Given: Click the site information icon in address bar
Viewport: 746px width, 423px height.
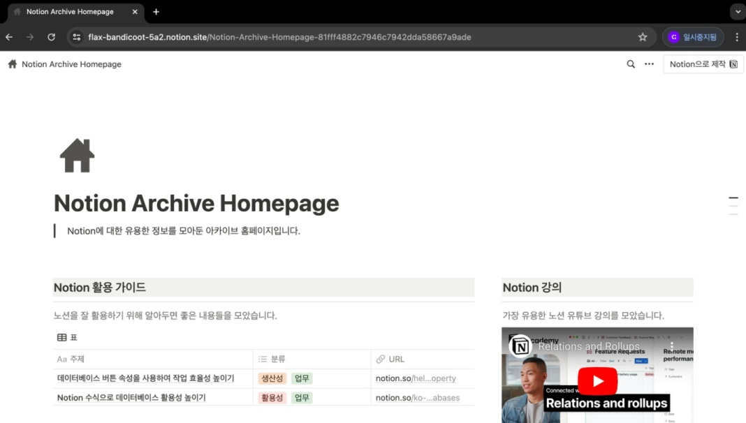Looking at the screenshot, I should 78,36.
